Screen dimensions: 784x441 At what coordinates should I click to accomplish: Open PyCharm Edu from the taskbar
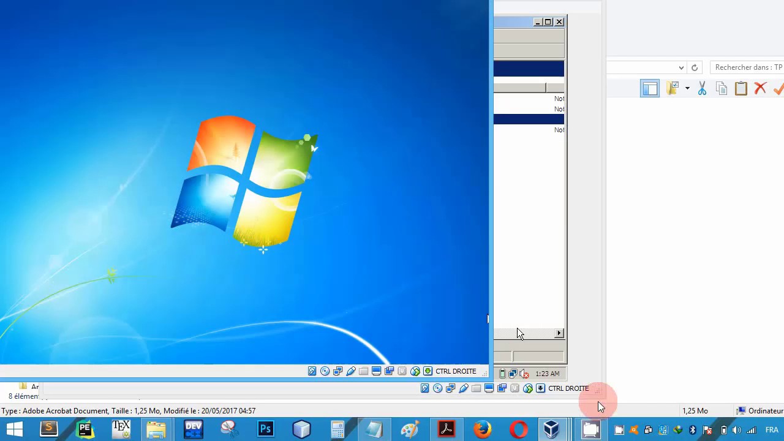click(x=85, y=429)
